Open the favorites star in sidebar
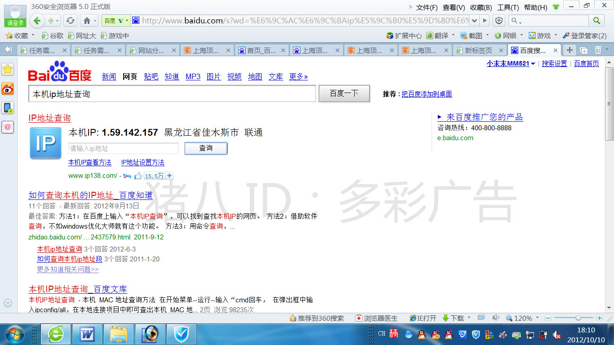This screenshot has width=614, height=345. tap(8, 69)
